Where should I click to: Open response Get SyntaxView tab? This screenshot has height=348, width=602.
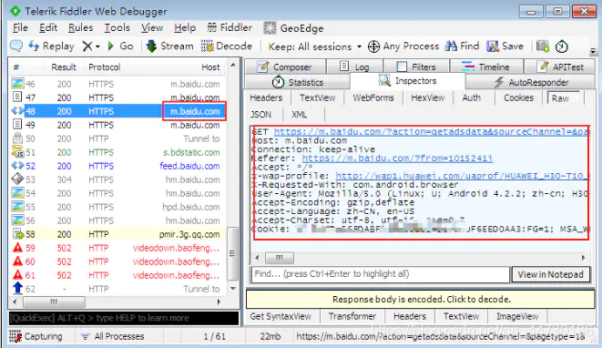point(281,316)
